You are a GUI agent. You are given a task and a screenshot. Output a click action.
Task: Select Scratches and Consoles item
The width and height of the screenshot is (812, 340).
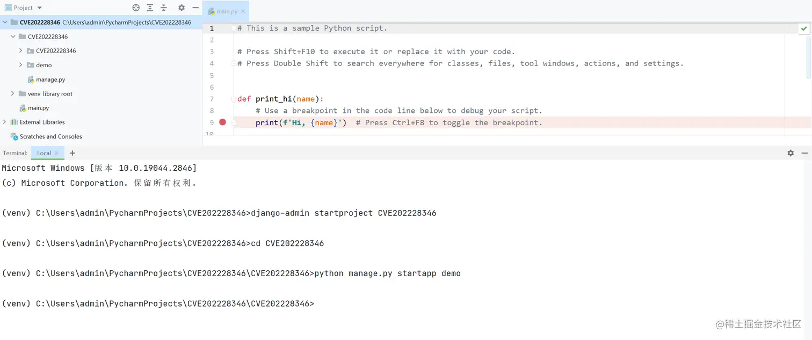pos(51,136)
